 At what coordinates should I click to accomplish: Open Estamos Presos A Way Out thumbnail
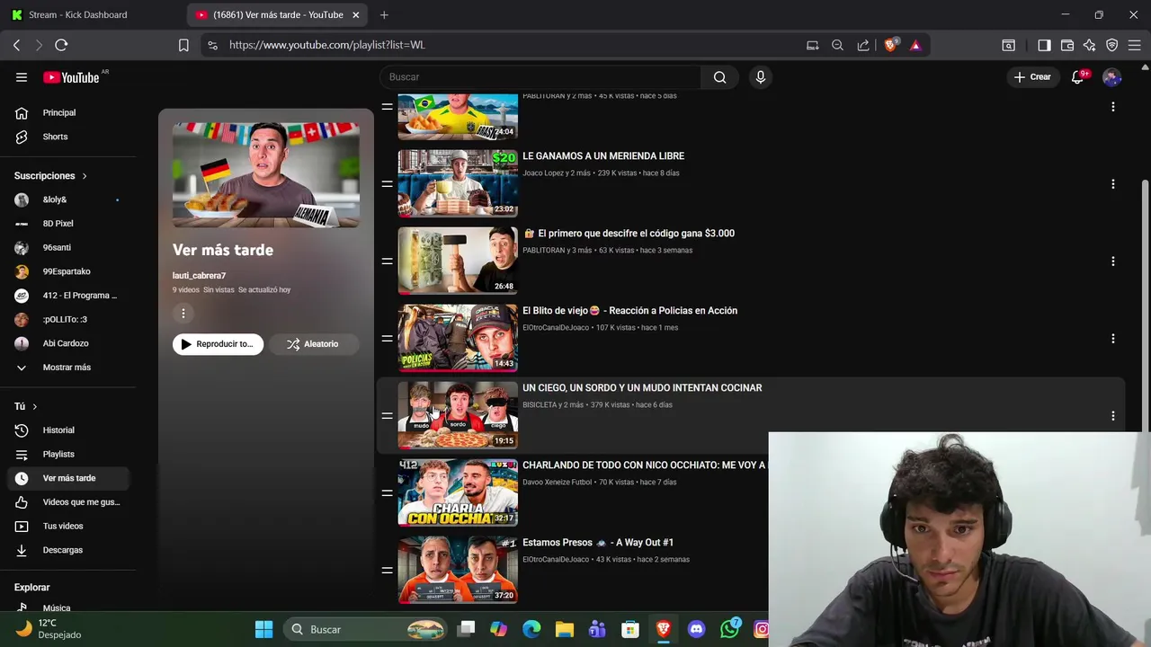tap(458, 570)
